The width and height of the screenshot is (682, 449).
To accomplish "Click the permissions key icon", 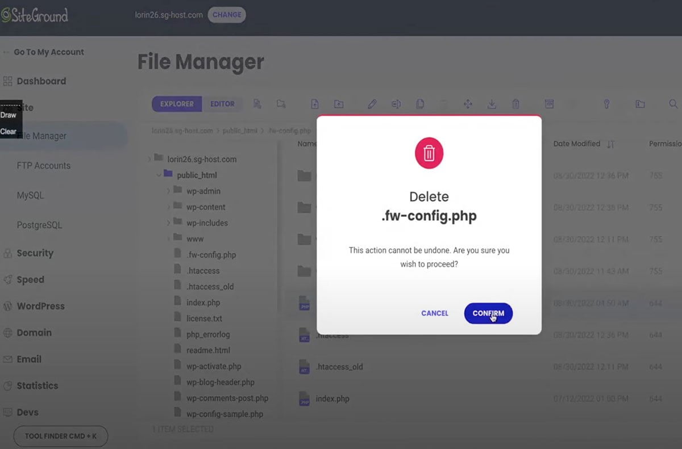I will click(x=606, y=104).
